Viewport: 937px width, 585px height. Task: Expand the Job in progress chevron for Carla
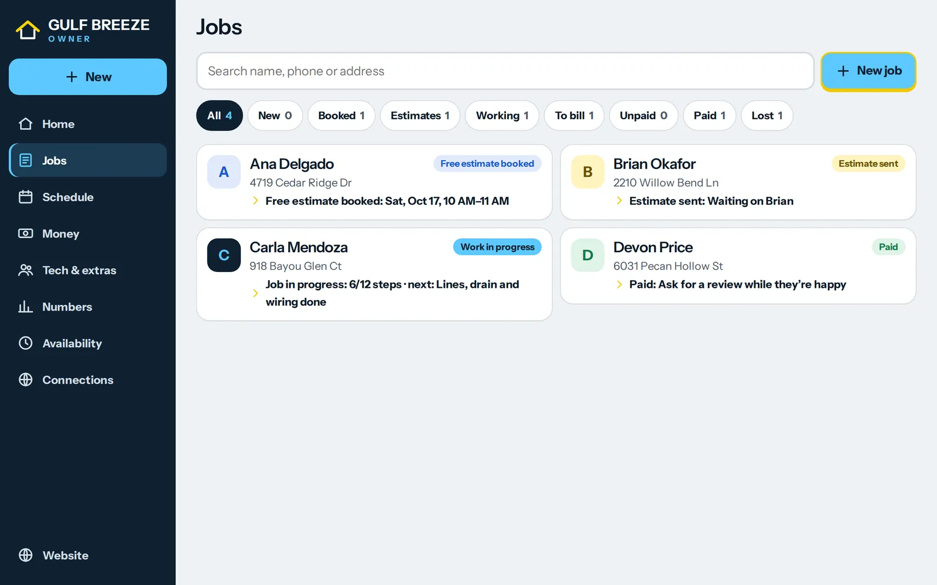[255, 293]
